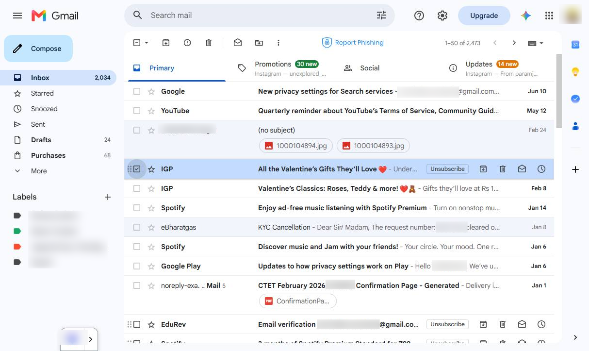The height and width of the screenshot is (351, 589).
Task: Click the Upgrade button
Action: click(x=484, y=16)
